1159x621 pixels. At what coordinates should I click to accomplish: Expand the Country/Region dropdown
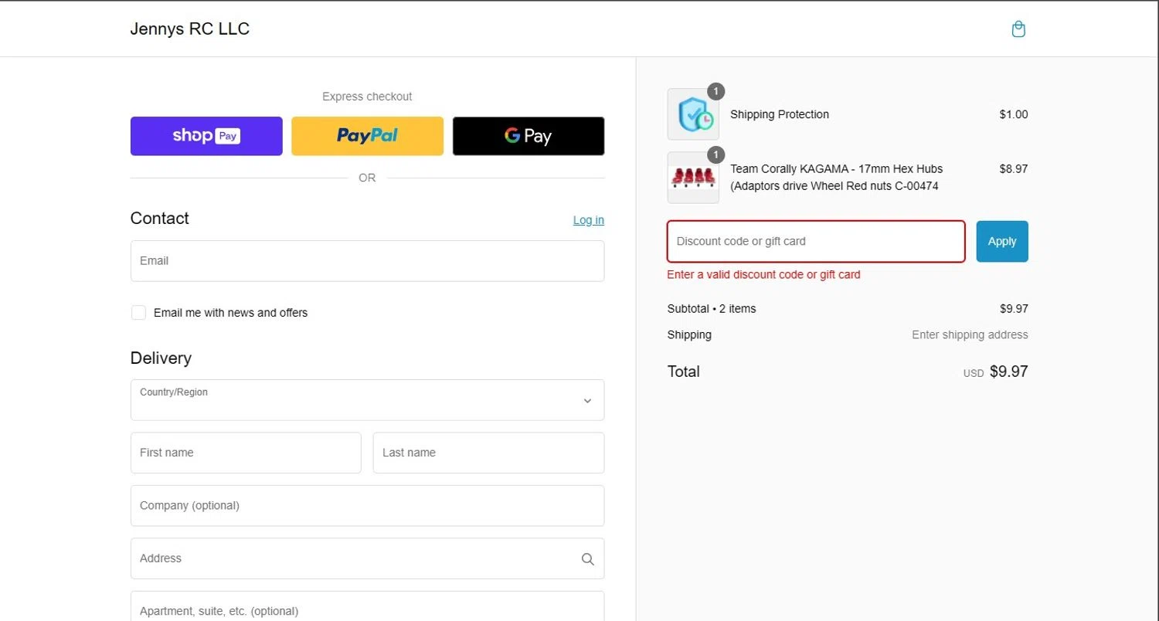pos(367,400)
